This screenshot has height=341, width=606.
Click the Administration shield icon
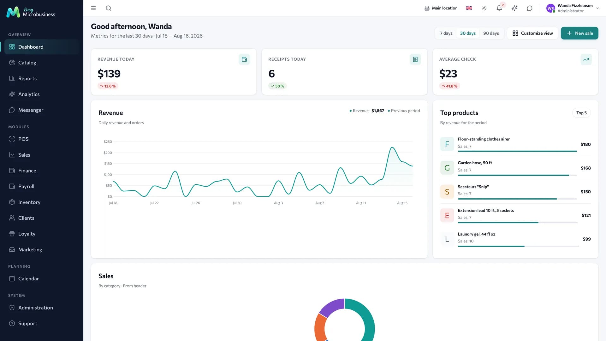(x=12, y=308)
